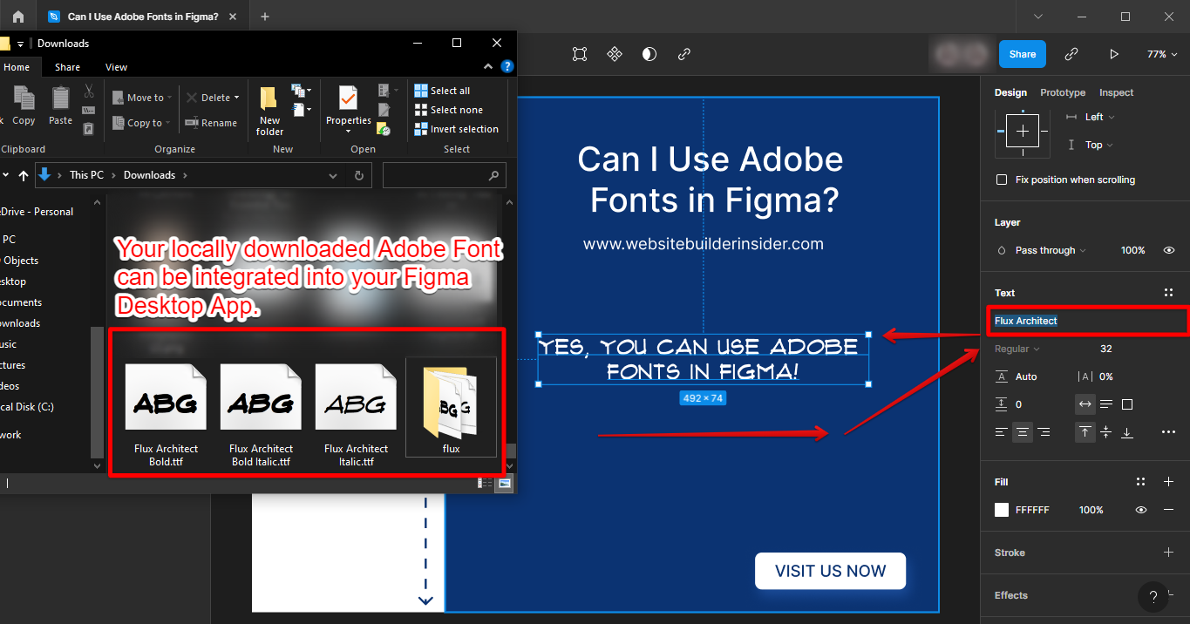Open Explorer help icon

(x=507, y=67)
